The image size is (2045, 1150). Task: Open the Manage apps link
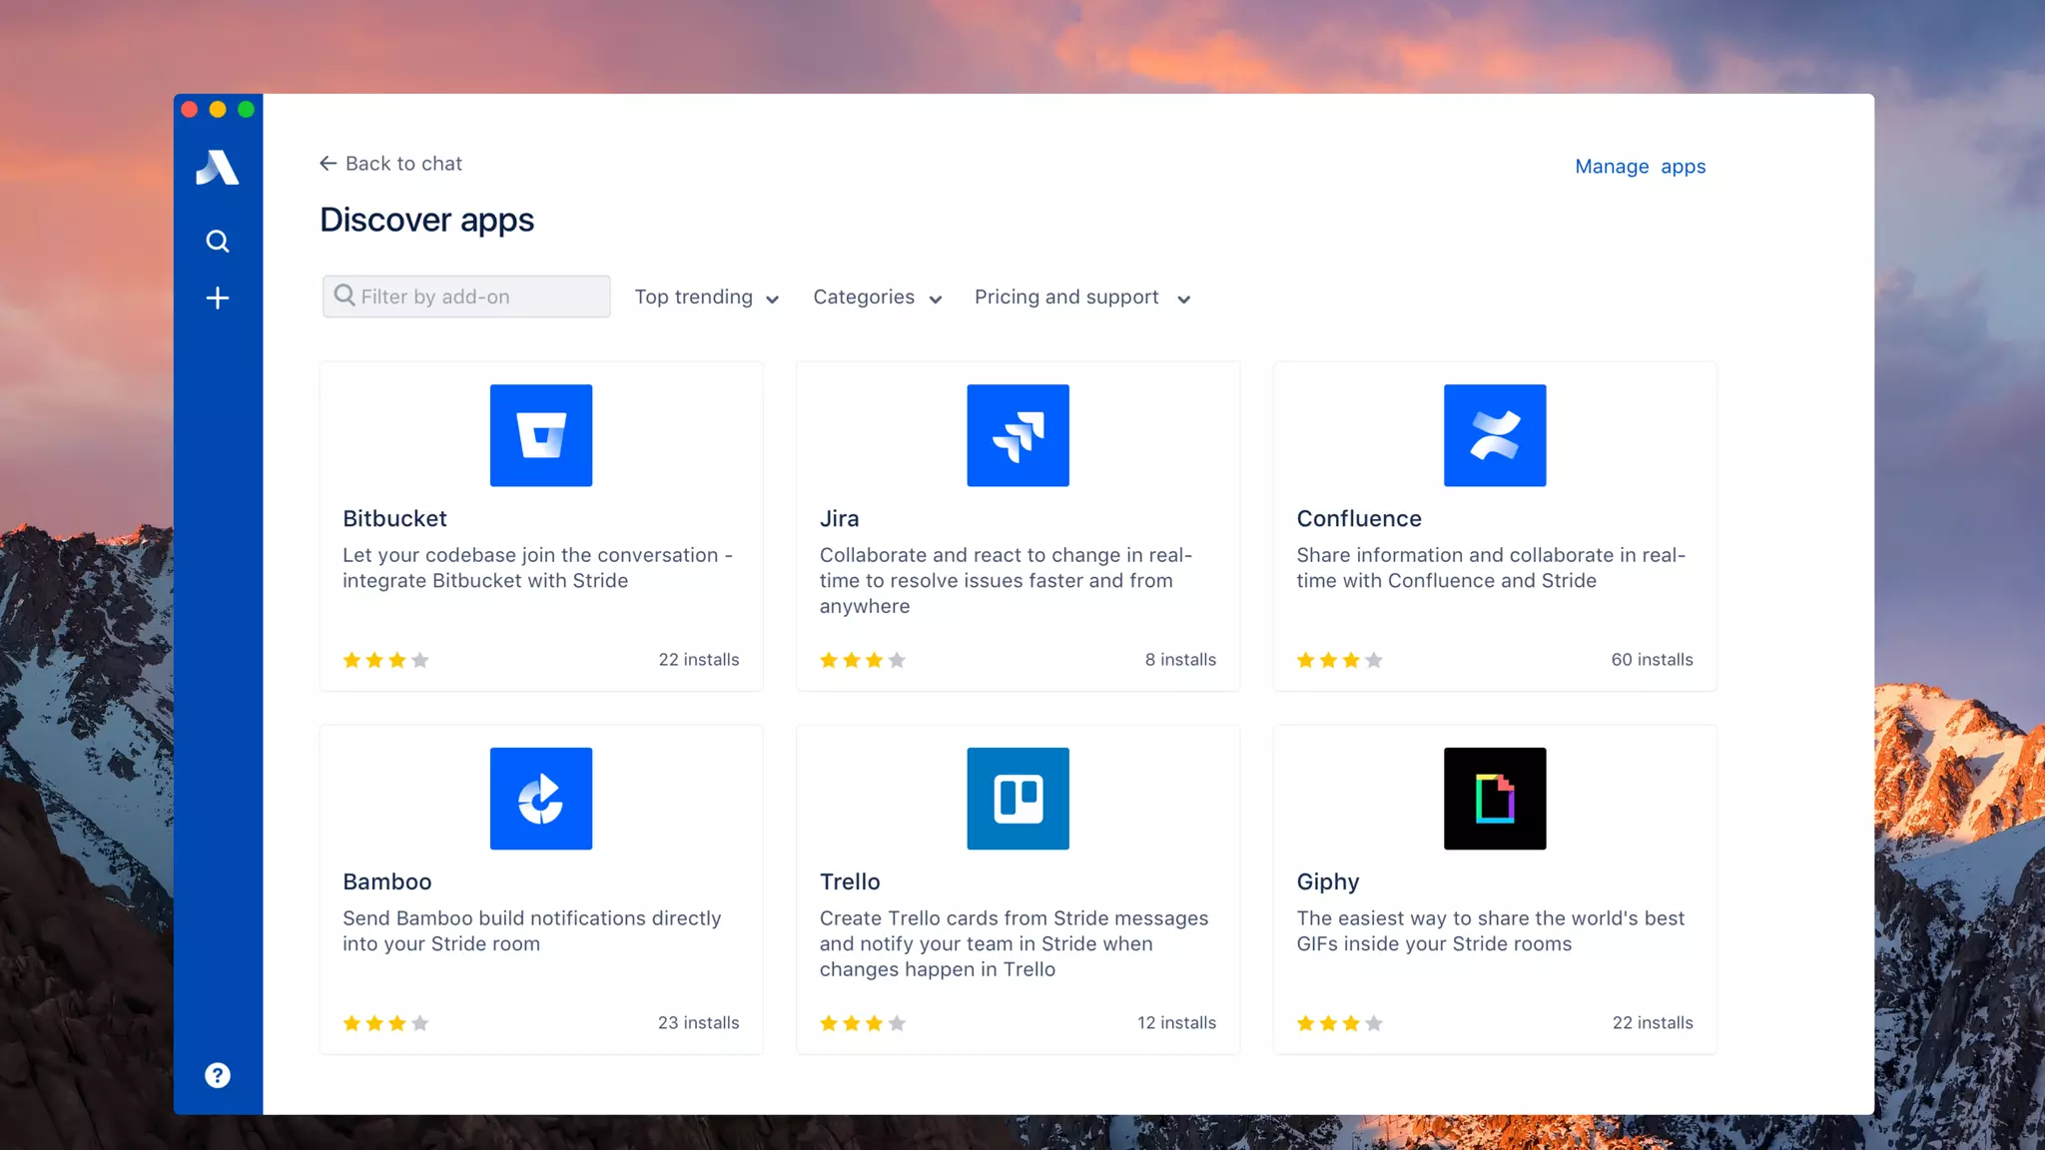(x=1640, y=167)
